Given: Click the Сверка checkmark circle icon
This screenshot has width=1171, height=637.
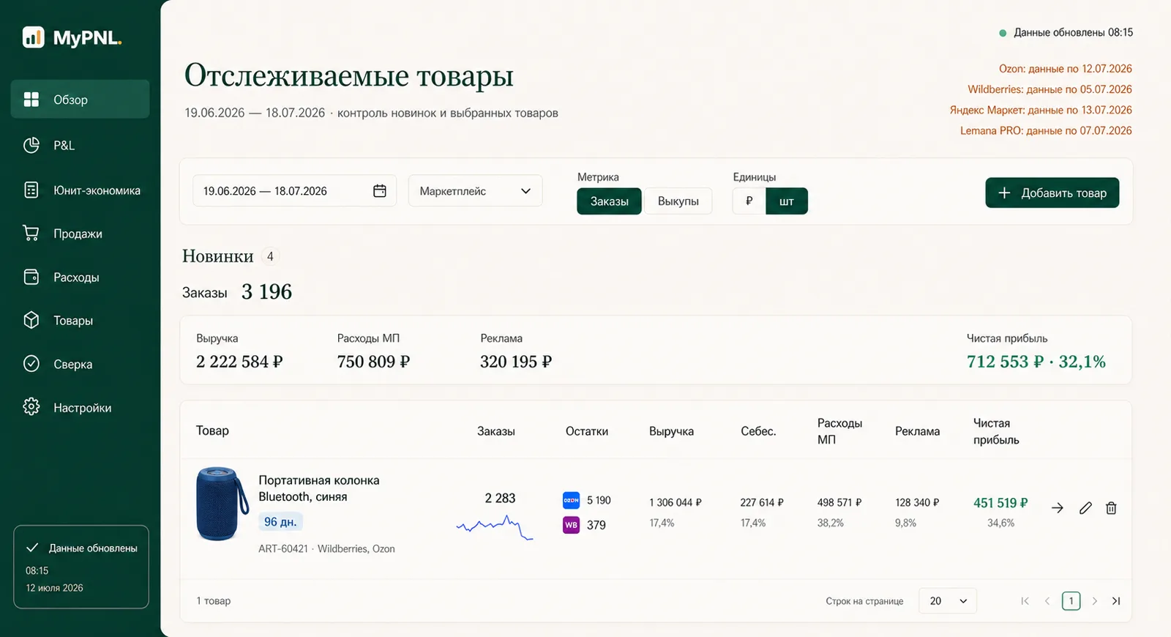Looking at the screenshot, I should 31,363.
